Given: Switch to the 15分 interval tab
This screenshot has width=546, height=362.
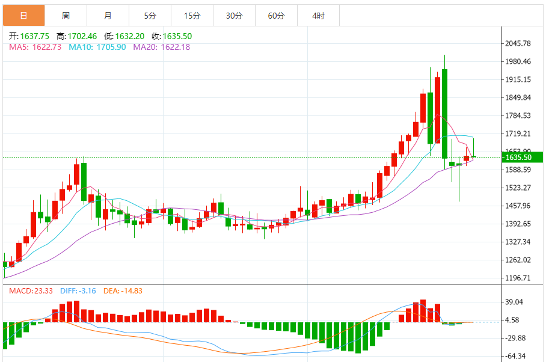Looking at the screenshot, I should (192, 16).
